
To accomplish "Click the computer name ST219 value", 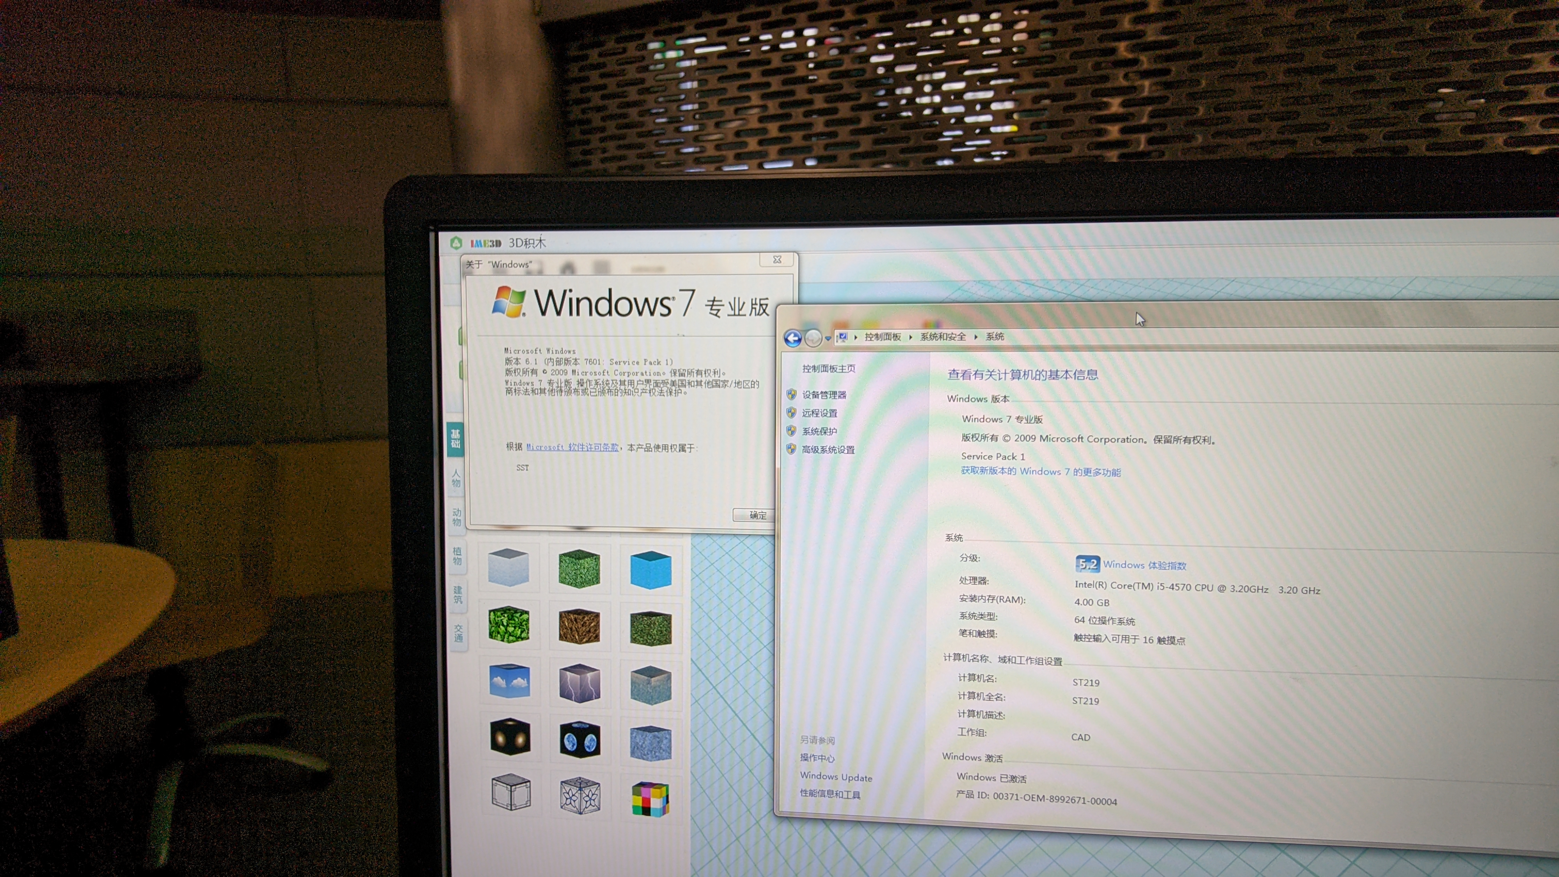I will coord(1086,682).
